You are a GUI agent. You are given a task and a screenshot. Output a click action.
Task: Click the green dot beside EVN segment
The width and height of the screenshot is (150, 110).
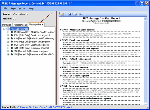click(x=12, y=35)
